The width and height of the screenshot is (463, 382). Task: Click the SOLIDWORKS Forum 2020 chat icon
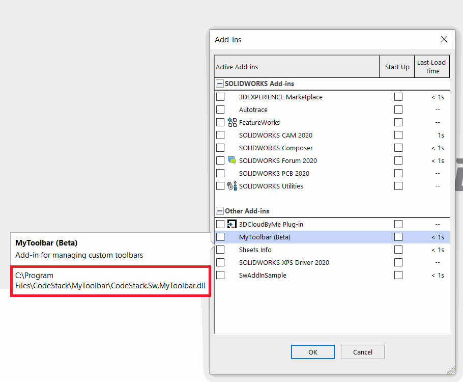click(x=232, y=160)
